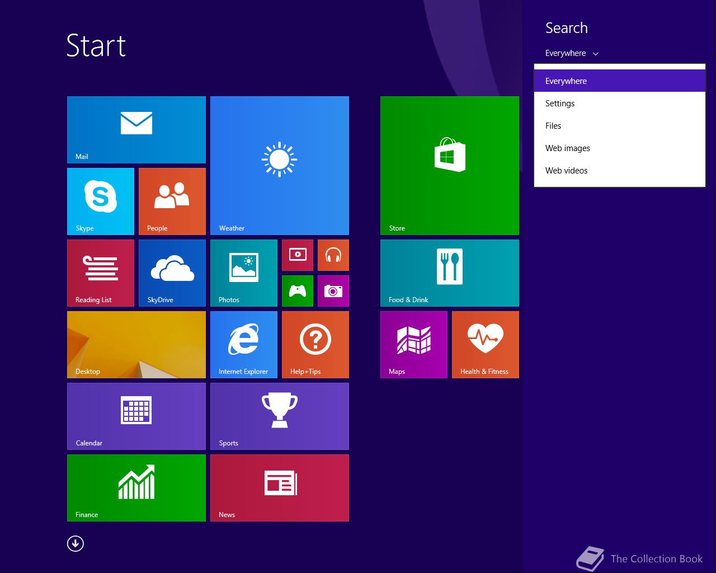
Task: Open the Desktop tile
Action: click(136, 345)
